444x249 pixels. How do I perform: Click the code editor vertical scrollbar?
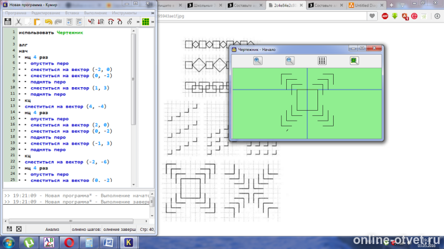pos(133,107)
